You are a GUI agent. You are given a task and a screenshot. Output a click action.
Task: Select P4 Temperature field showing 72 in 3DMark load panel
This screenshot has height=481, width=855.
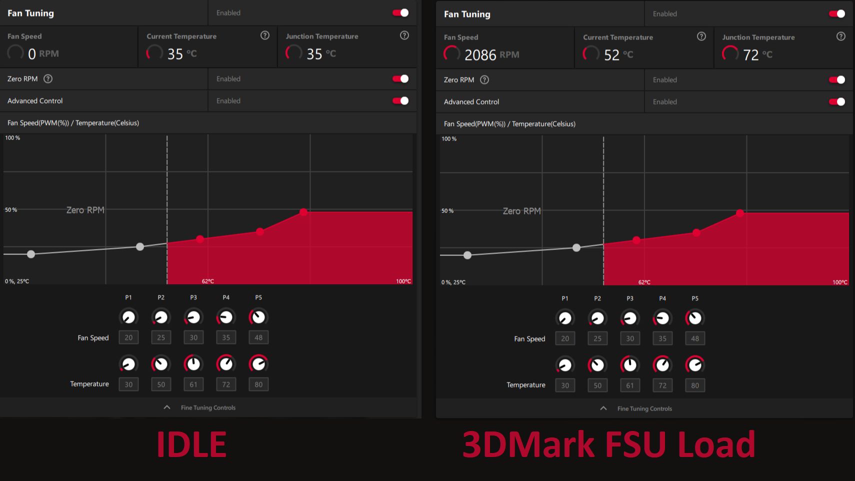pos(662,385)
